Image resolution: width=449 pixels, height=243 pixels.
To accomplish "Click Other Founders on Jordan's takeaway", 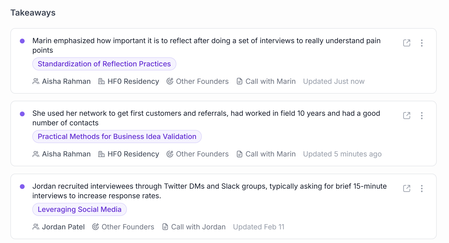I will click(128, 227).
